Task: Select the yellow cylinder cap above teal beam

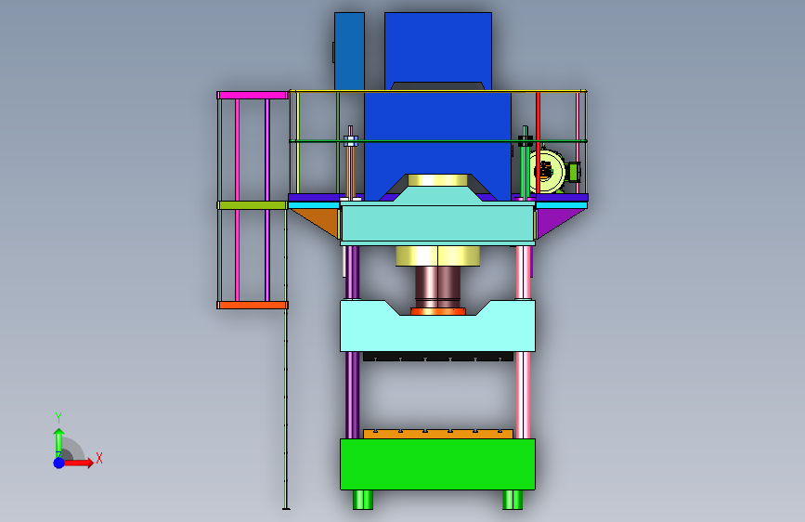Action: tap(438, 180)
